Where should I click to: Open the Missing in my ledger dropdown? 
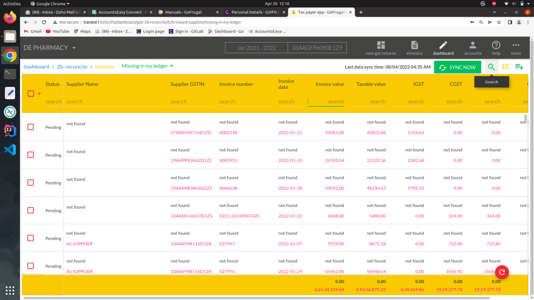click(x=147, y=66)
